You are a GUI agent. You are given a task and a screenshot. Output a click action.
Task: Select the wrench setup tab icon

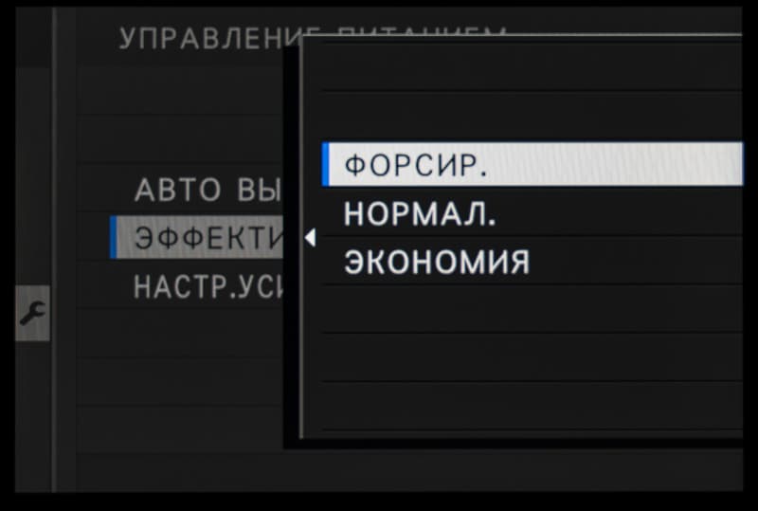point(32,313)
